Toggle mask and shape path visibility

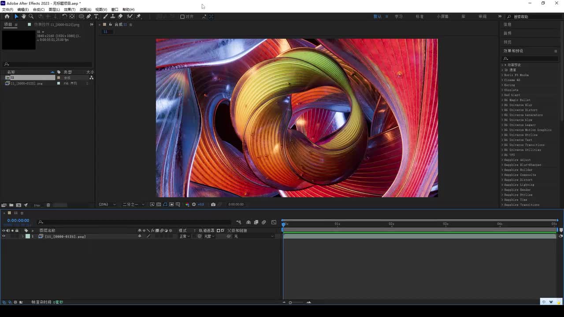[165, 204]
